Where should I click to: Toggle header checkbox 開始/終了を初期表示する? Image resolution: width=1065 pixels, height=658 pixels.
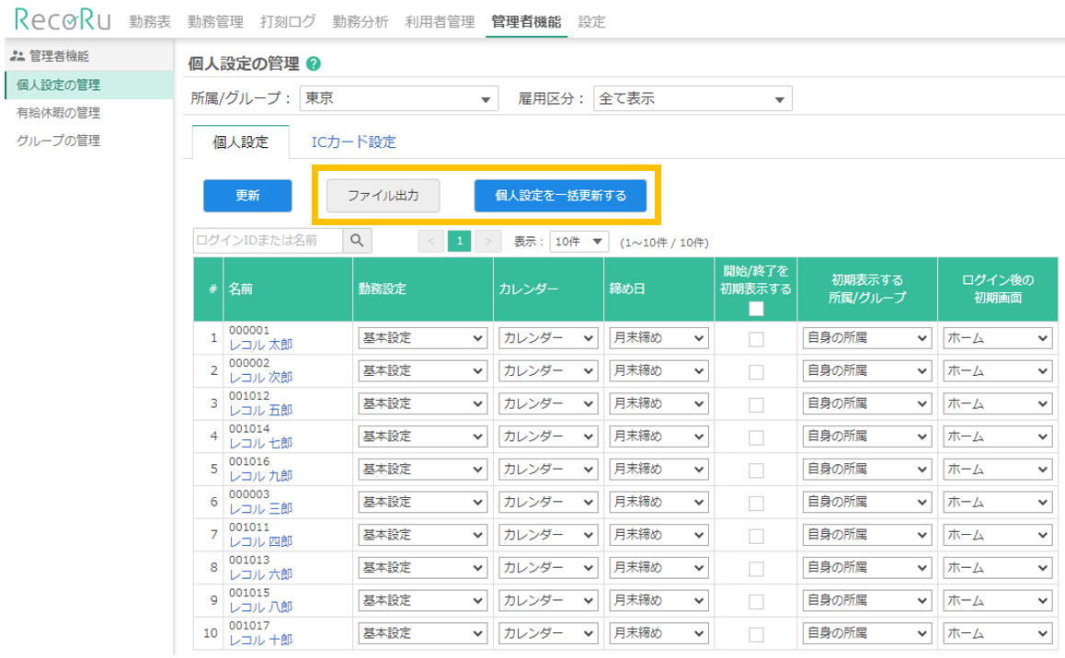[x=756, y=310]
